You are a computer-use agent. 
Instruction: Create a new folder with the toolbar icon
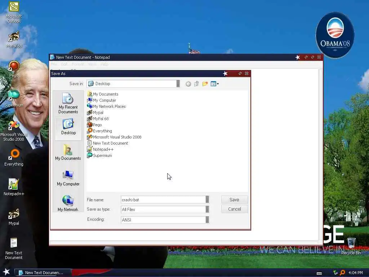click(x=205, y=84)
